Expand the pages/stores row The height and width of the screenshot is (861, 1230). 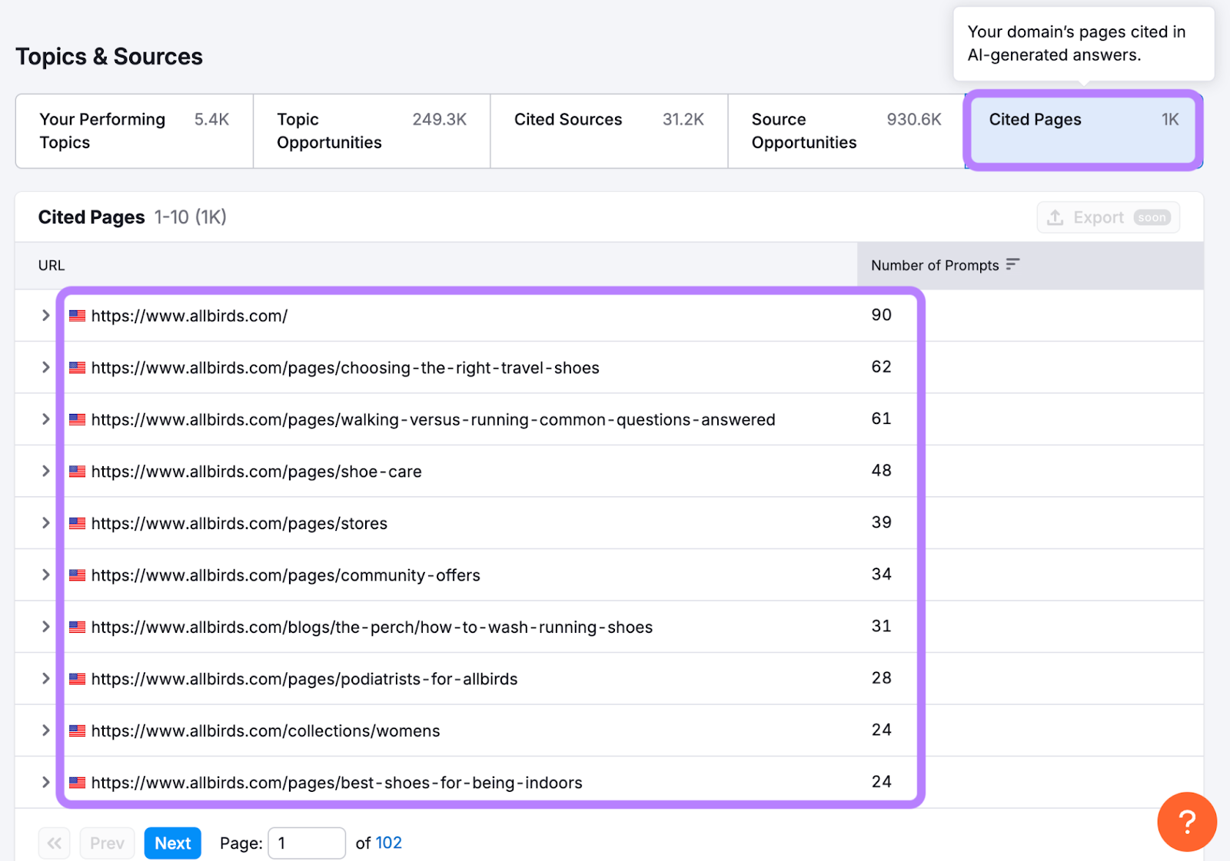click(45, 523)
